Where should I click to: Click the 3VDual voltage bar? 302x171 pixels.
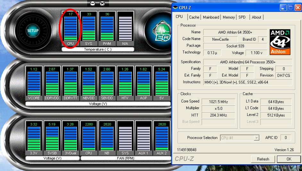[70, 138]
